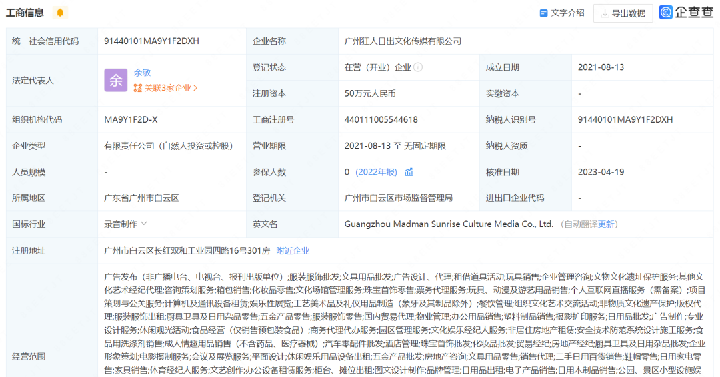Expand the arrow after 关联3家企业
Viewport: 720px width, 377px height.
coord(195,88)
